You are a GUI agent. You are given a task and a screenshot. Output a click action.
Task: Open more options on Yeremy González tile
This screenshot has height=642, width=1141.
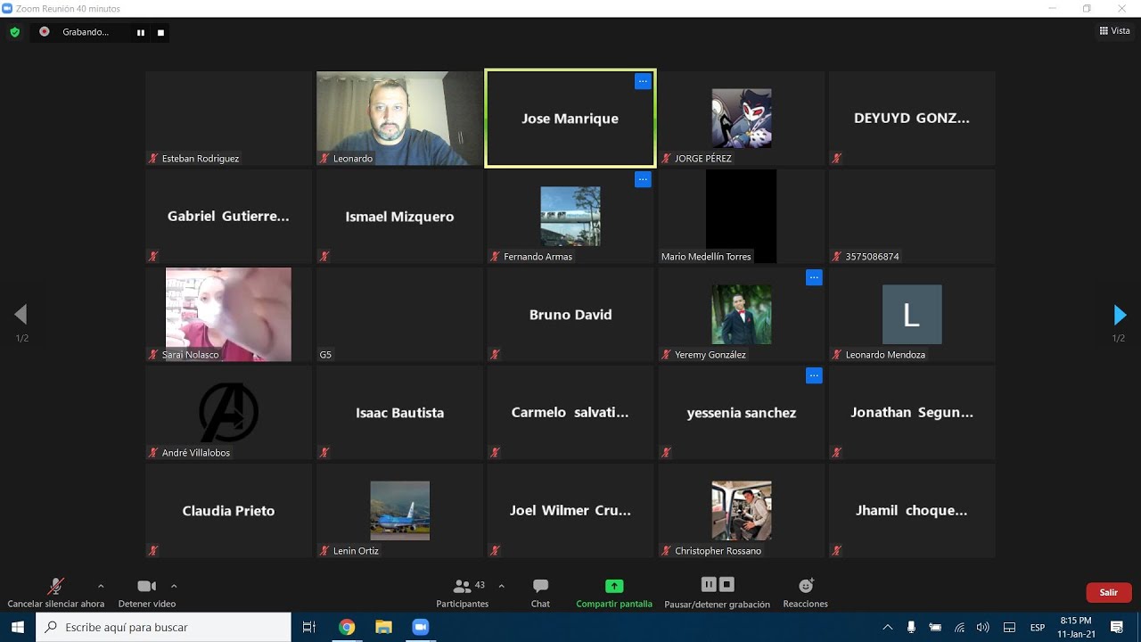[814, 277]
